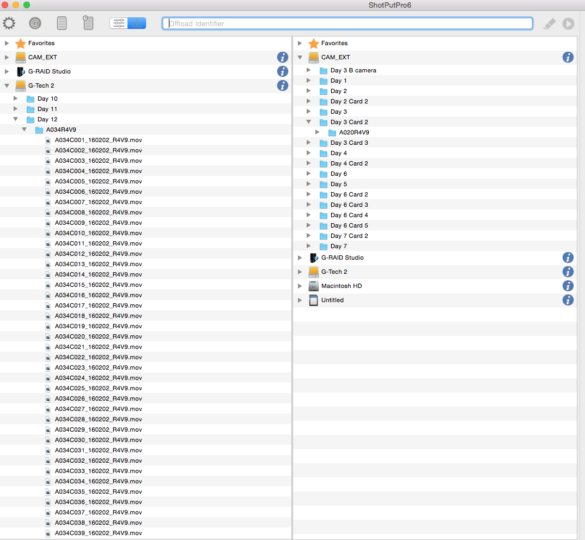
Task: Expand Day 10 folder in left pane
Action: click(x=16, y=99)
